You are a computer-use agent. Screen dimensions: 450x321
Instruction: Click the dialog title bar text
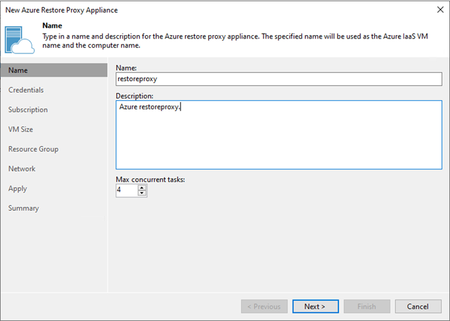click(x=61, y=10)
